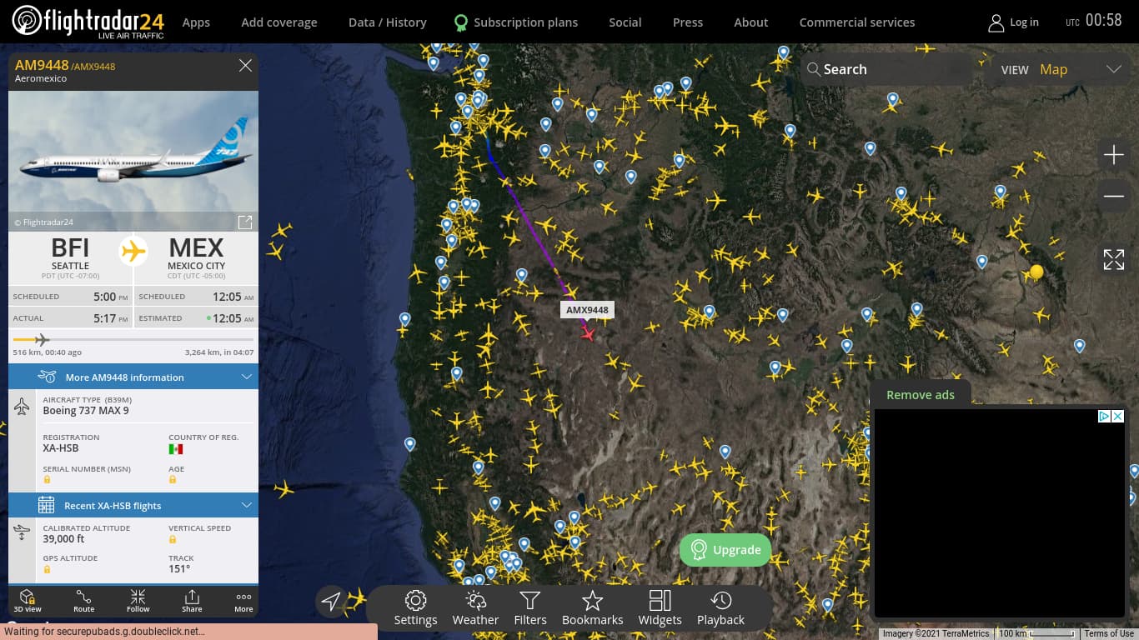
Task: Toggle fullscreen map view
Action: pos(1114,259)
